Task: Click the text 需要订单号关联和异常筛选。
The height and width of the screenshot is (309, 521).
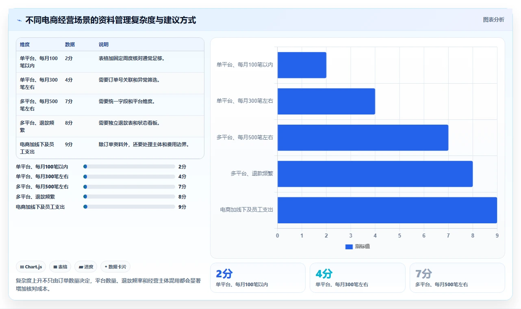Action: 129,80
